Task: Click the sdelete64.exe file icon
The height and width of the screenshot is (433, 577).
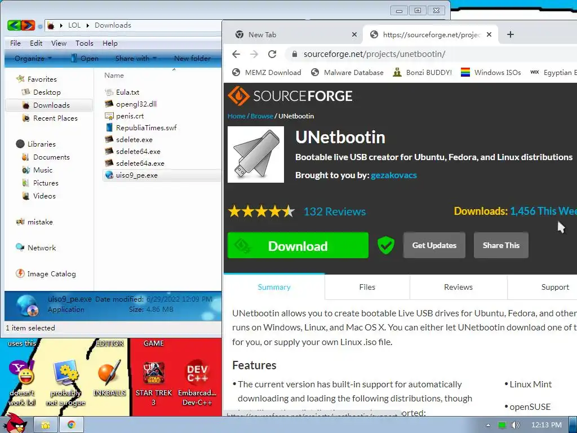Action: pos(109,151)
